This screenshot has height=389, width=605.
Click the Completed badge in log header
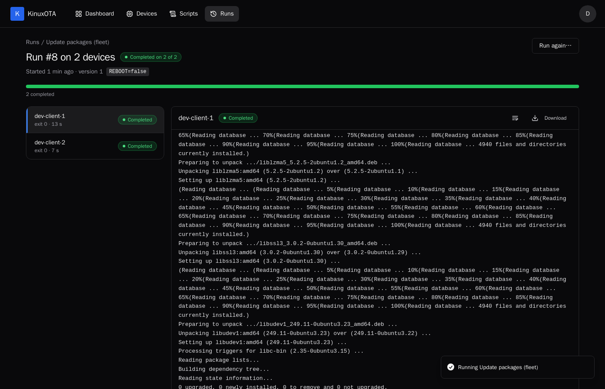click(x=238, y=118)
